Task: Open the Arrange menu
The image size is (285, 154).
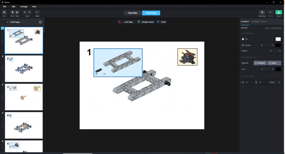Action: (x=24, y=6)
